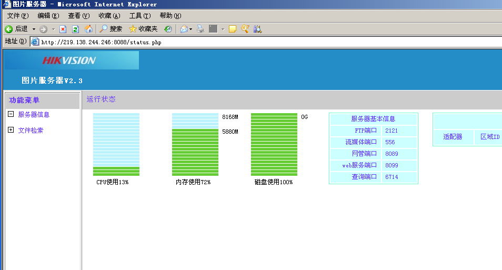Click the Print icon
The image size is (502, 270).
coord(200,29)
